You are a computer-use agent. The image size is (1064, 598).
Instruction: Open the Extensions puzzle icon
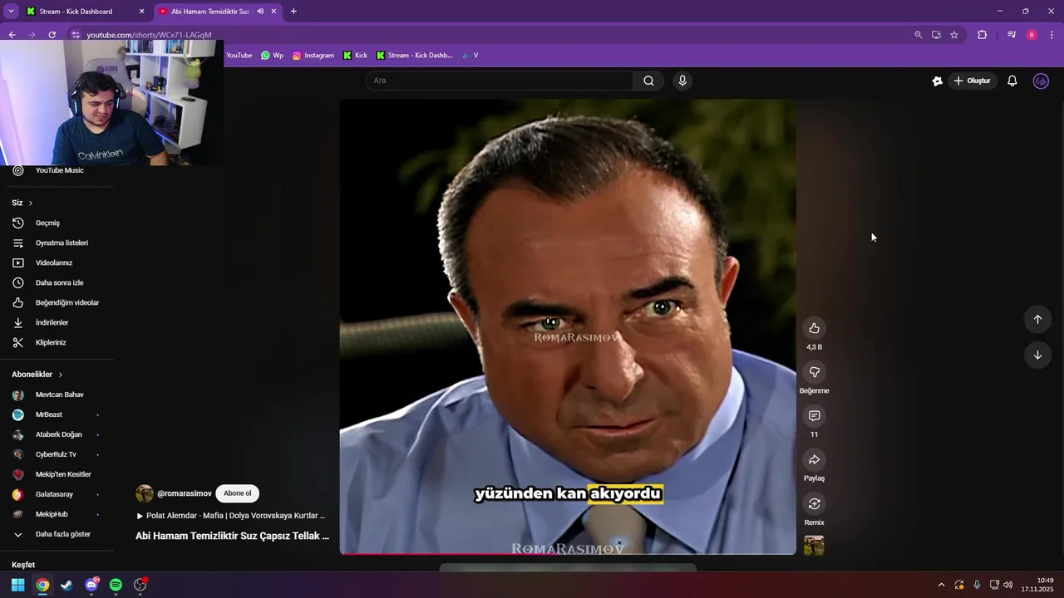[982, 35]
